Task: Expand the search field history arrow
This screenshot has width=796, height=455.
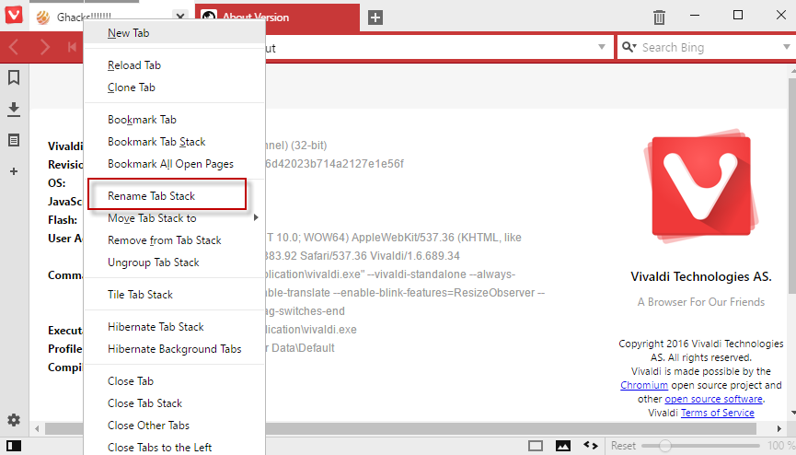Action: click(787, 47)
